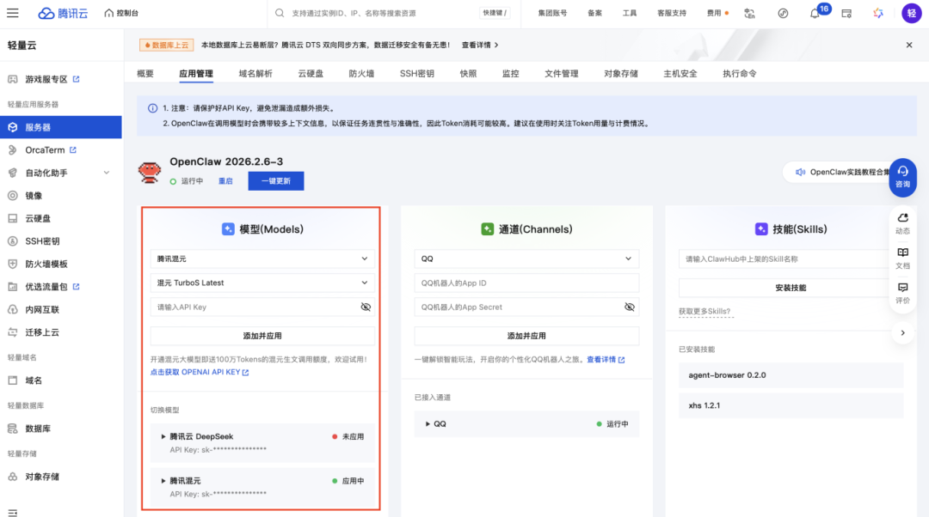Click the translate language icon

[749, 13]
